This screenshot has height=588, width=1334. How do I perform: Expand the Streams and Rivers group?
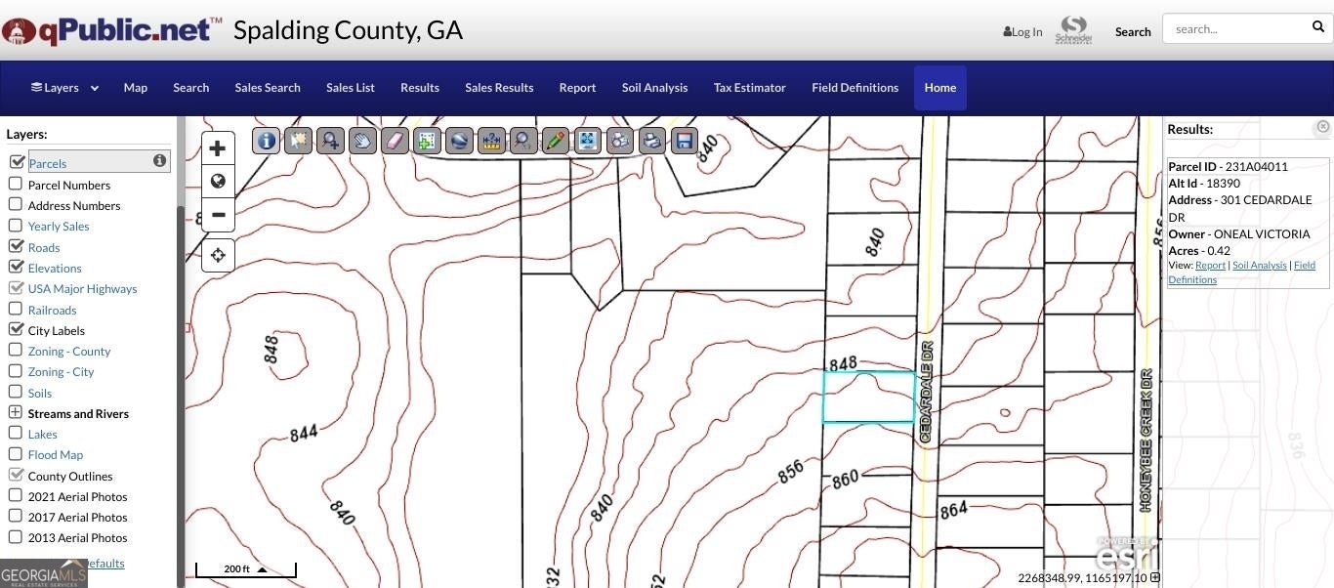16,413
